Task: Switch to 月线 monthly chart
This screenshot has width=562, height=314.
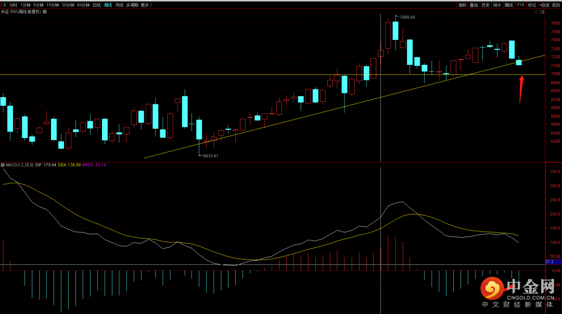Action: coord(119,5)
